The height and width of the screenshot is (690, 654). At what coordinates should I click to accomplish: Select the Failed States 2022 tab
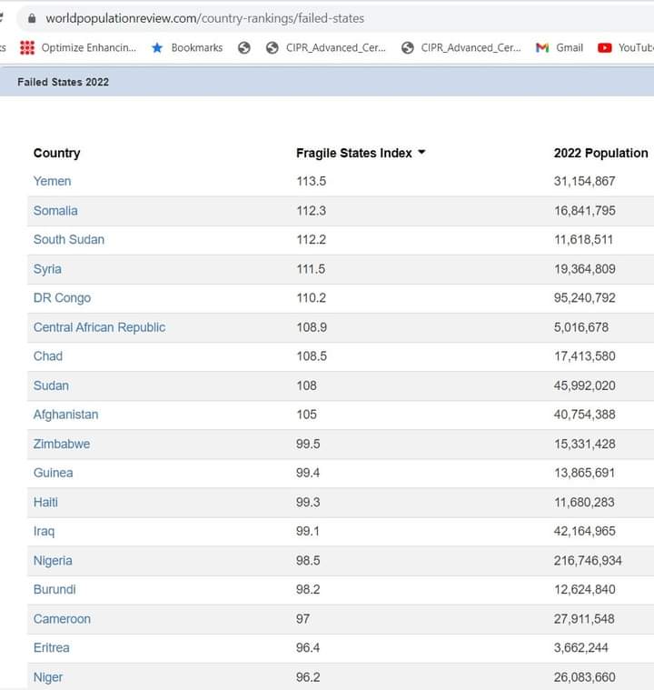click(63, 82)
